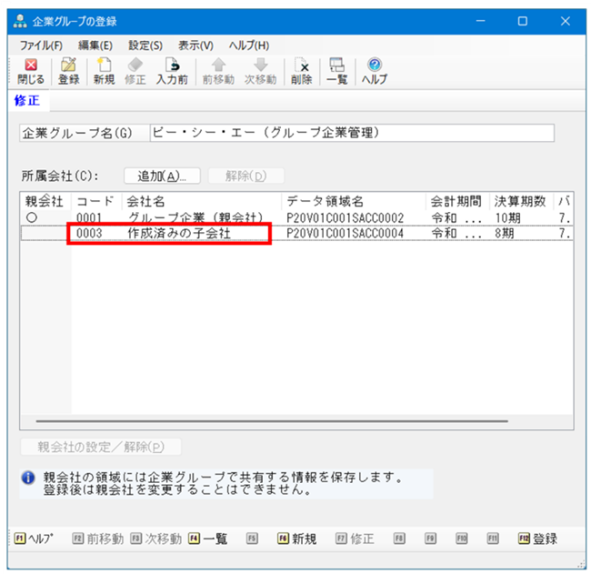Click the コード column header
Viewport: 591px width, 574px height.
(96, 201)
